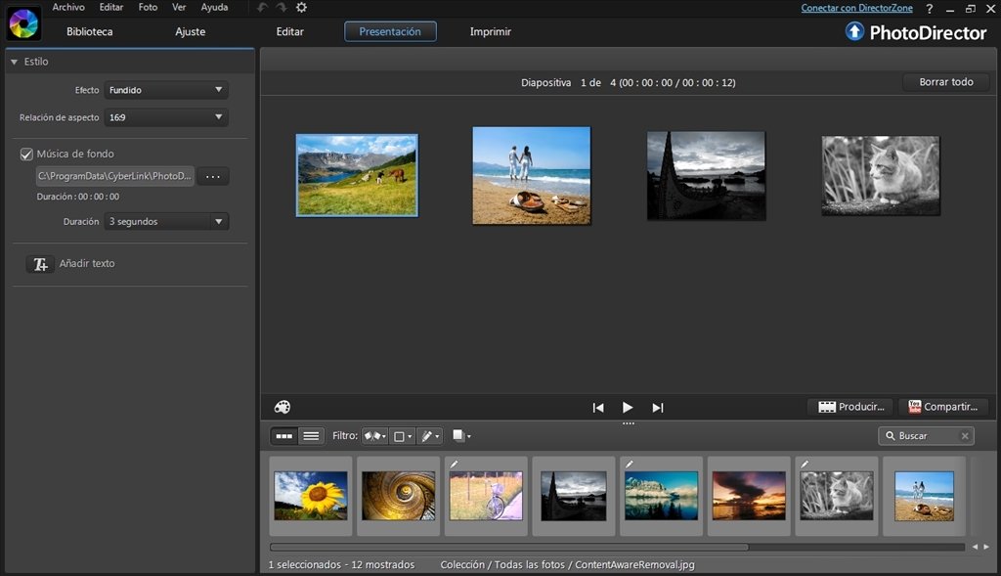The image size is (1001, 576).
Task: Click the Compartir... button
Action: (943, 407)
